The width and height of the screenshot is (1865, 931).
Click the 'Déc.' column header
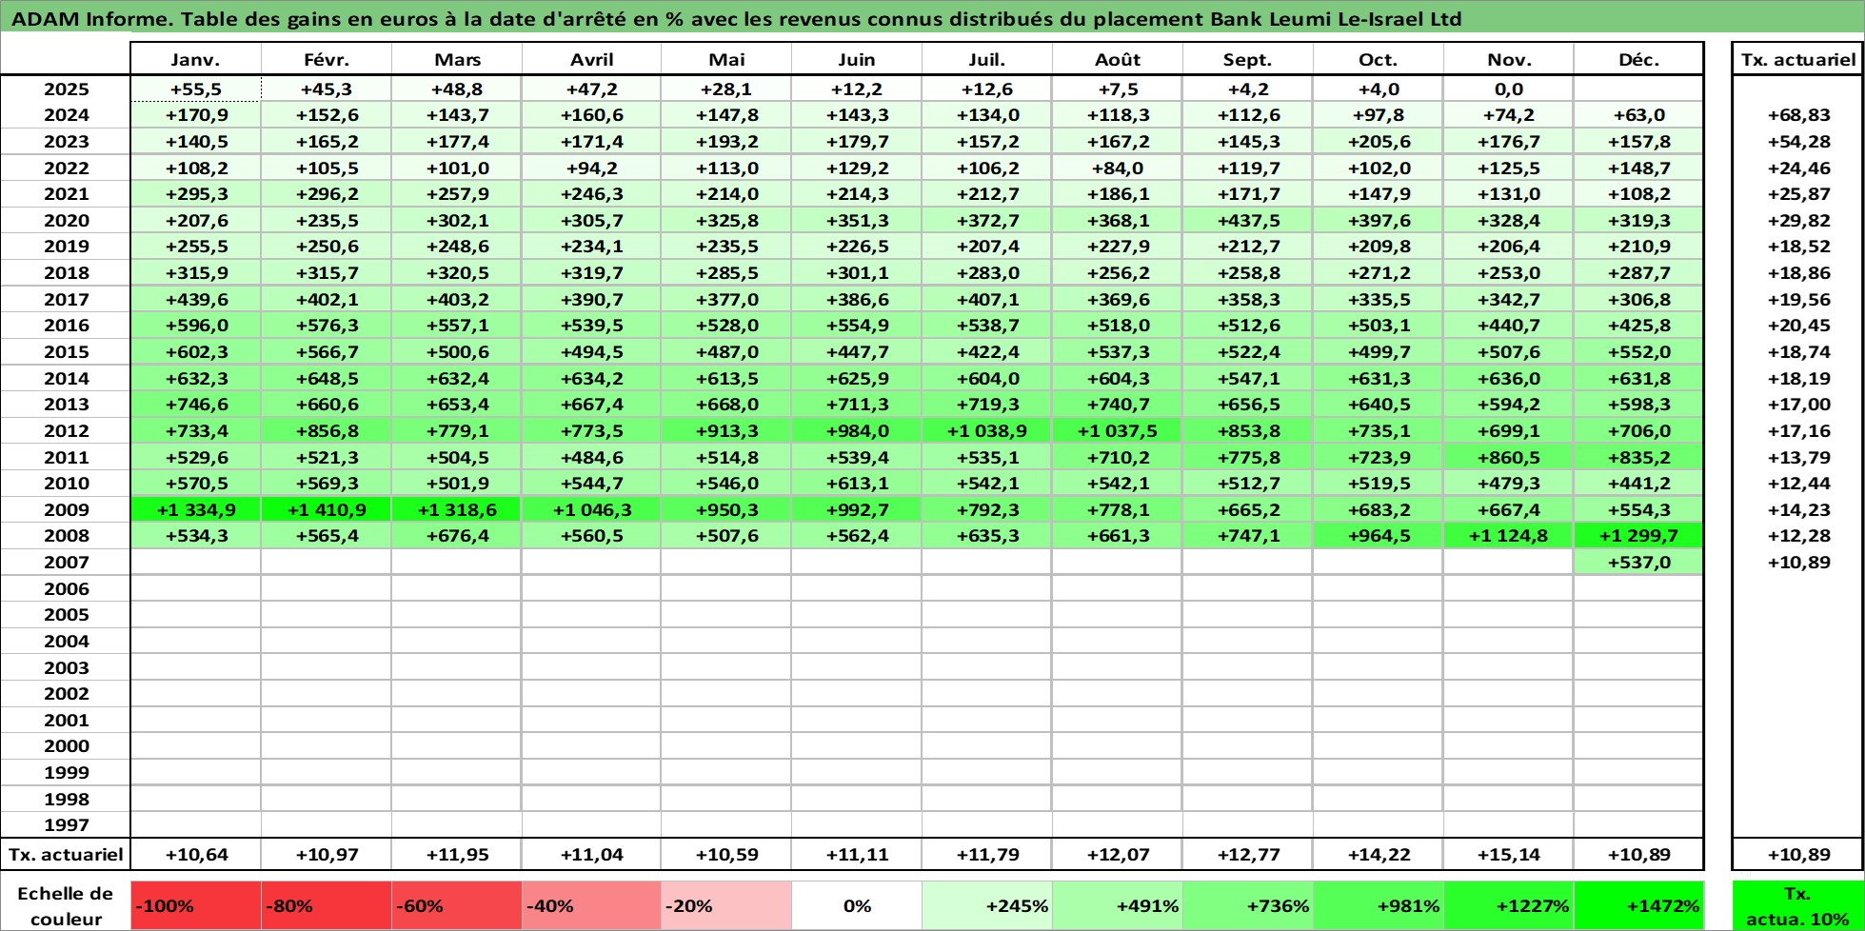click(1638, 59)
